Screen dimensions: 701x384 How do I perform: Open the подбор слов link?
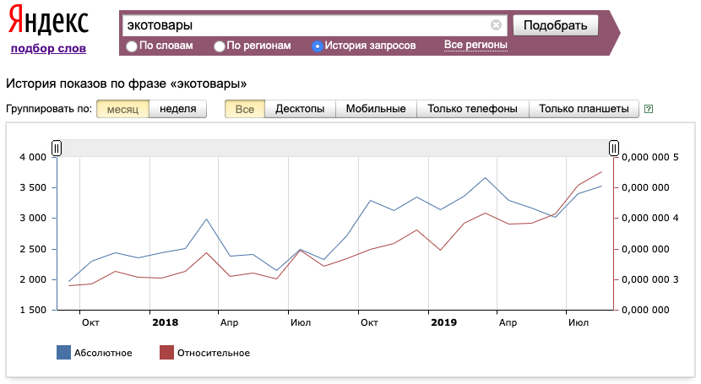[x=48, y=48]
